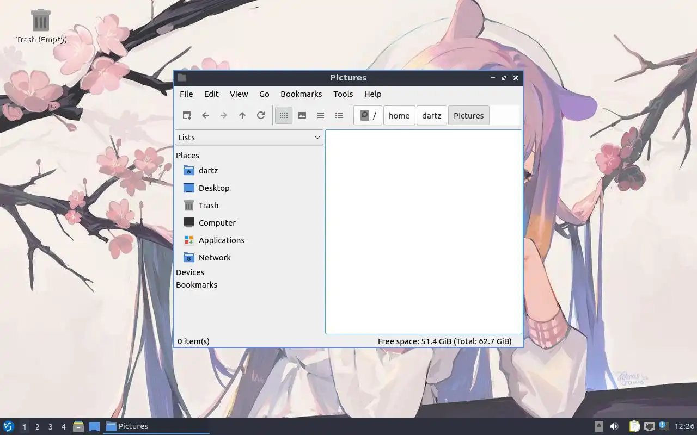This screenshot has height=435, width=697.
Task: Click the window menu icon in title bar
Action: click(182, 78)
